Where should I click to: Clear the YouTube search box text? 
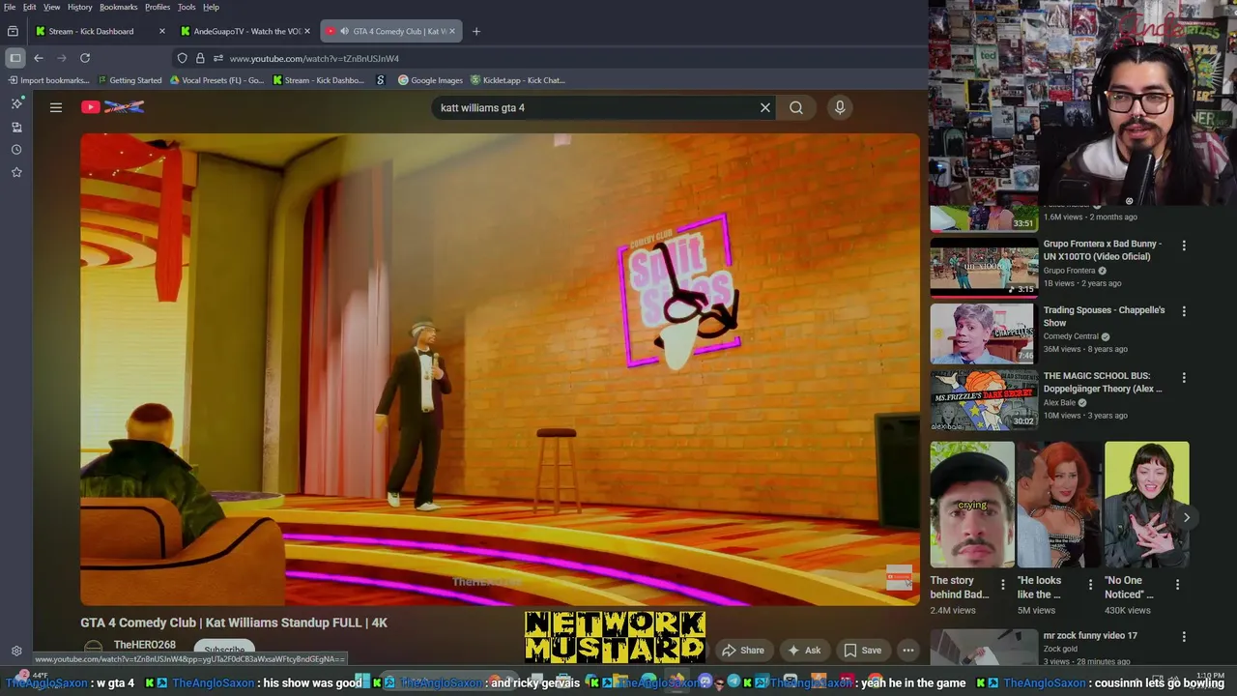point(765,107)
